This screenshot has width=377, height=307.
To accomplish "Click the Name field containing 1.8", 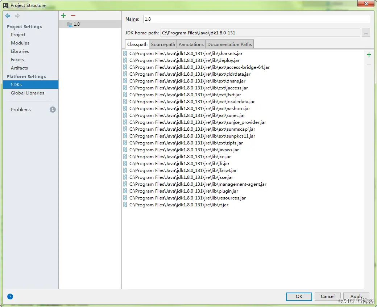I will coord(256,19).
